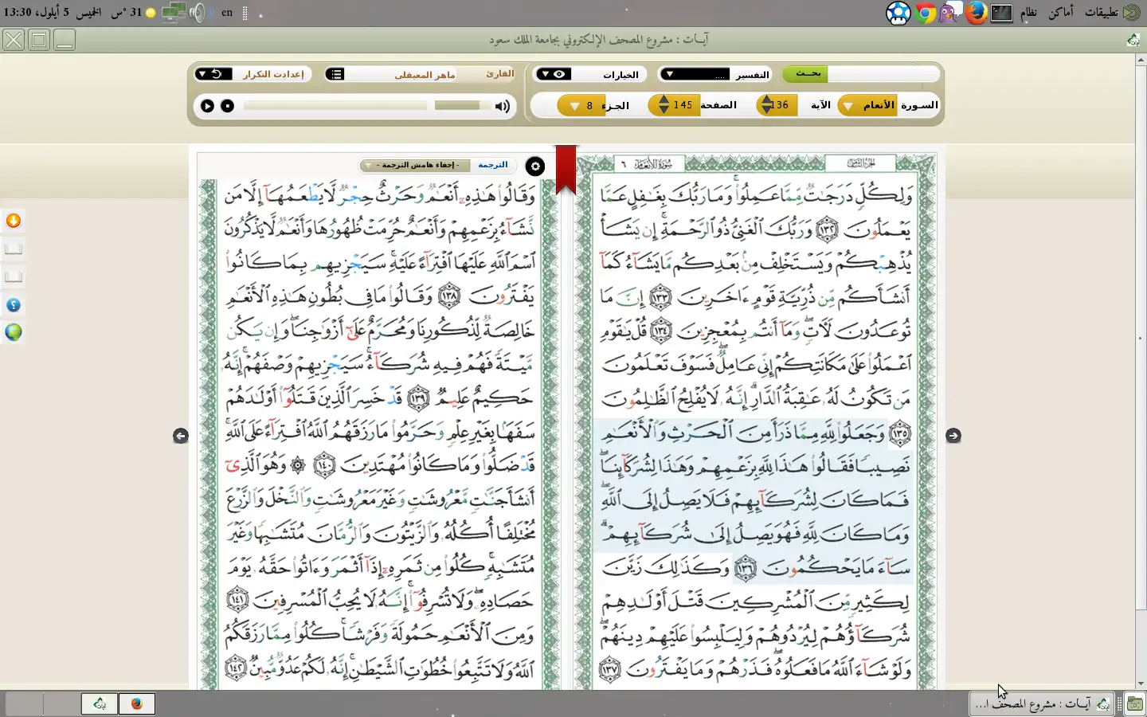This screenshot has height=717, width=1147.
Task: Open the clock showing 13:30
Action: coord(51,13)
